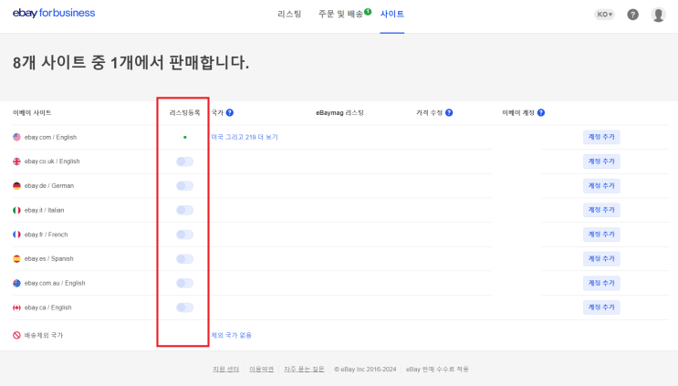Enable listing toggle for ebay.de German

pyautogui.click(x=184, y=186)
